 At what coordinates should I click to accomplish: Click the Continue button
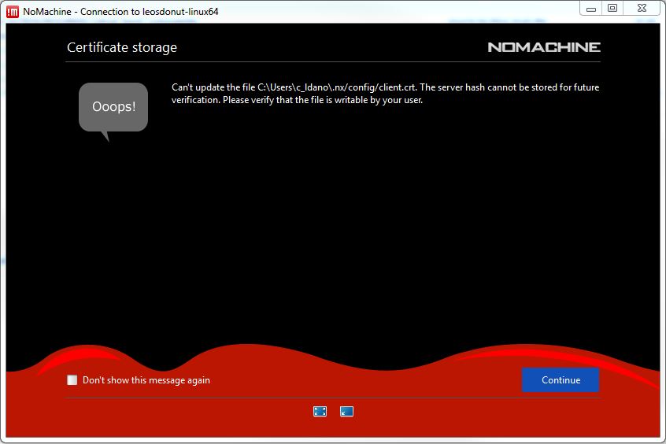(561, 380)
